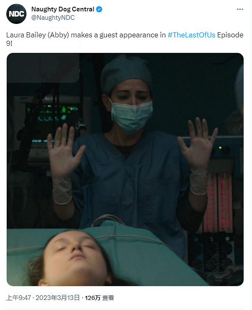
Task: Open the Naughty Dog Central profile name
Action: (63, 9)
